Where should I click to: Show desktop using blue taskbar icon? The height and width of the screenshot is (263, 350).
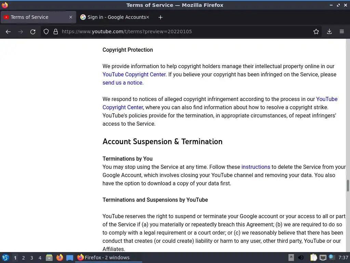[x=70, y=258]
